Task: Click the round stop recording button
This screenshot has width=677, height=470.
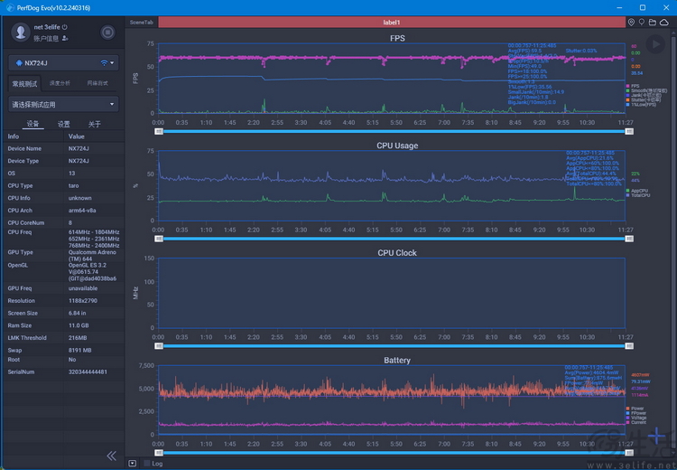Action: (108, 33)
